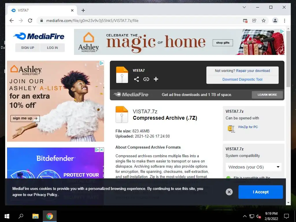Click the muted volume tray icon

click(x=259, y=216)
